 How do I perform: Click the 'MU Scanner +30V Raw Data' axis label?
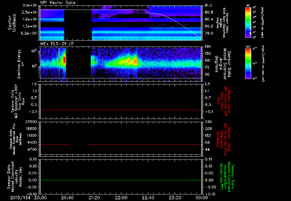tap(18, 101)
